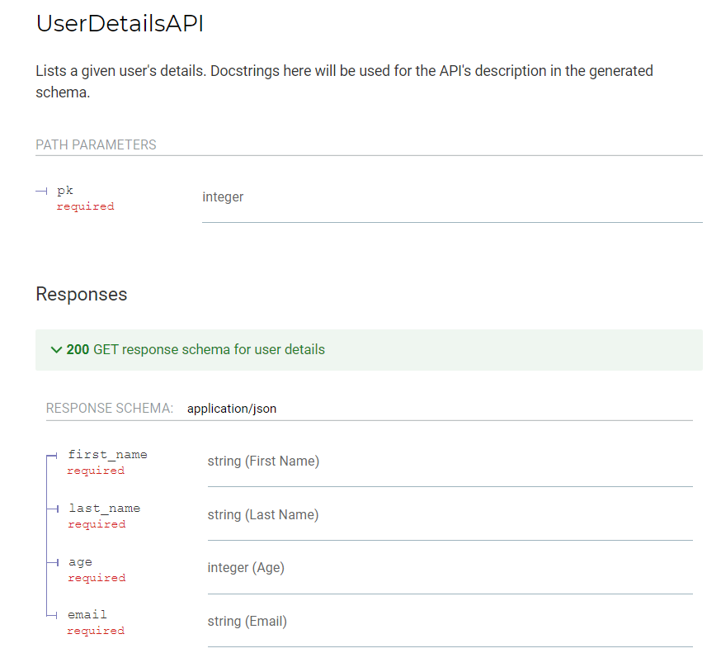Click the first_name field name
This screenshot has width=721, height=672.
click(x=107, y=454)
